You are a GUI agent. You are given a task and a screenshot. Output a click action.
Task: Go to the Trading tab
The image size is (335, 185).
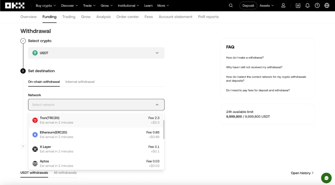69,17
